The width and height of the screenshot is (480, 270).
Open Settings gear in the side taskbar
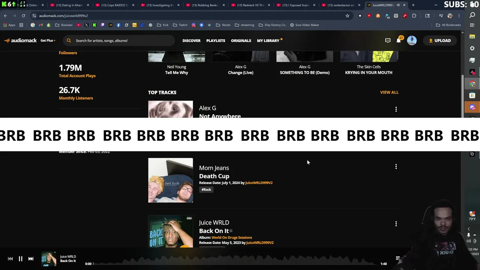[x=472, y=48]
